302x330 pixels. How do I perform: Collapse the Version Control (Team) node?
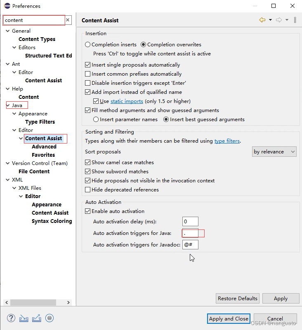point(8,163)
